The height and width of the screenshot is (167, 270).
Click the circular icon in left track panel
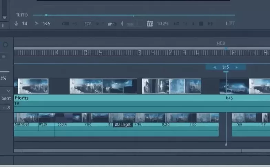(6, 45)
